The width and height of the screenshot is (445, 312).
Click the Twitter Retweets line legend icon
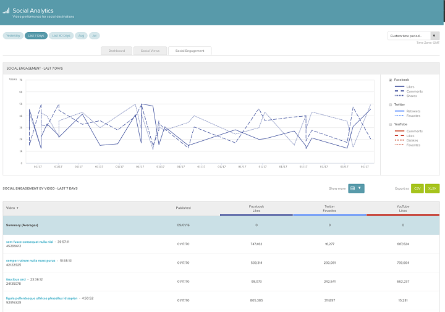[399, 111]
